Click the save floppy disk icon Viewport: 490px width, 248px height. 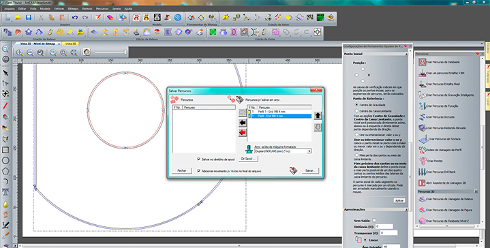point(29,18)
